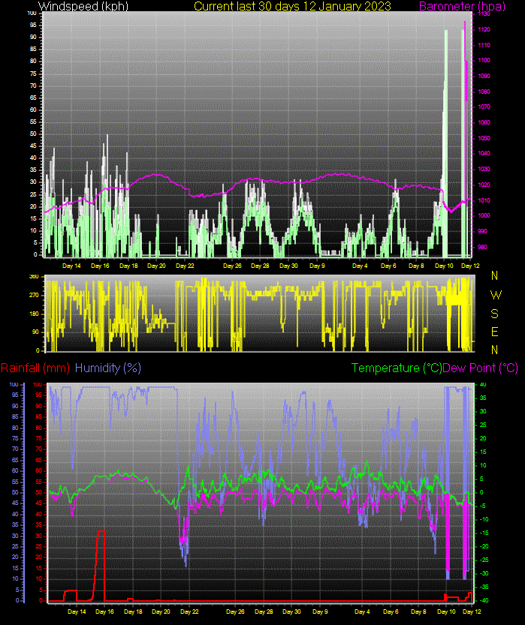Select the chart title dated 12 January 2023
Image resolution: width=525 pixels, height=625 pixels.
292,6
